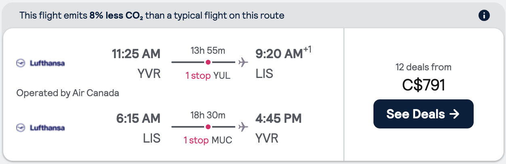Click the C$791 price
Screen dimensions: 506x164
(x=424, y=85)
